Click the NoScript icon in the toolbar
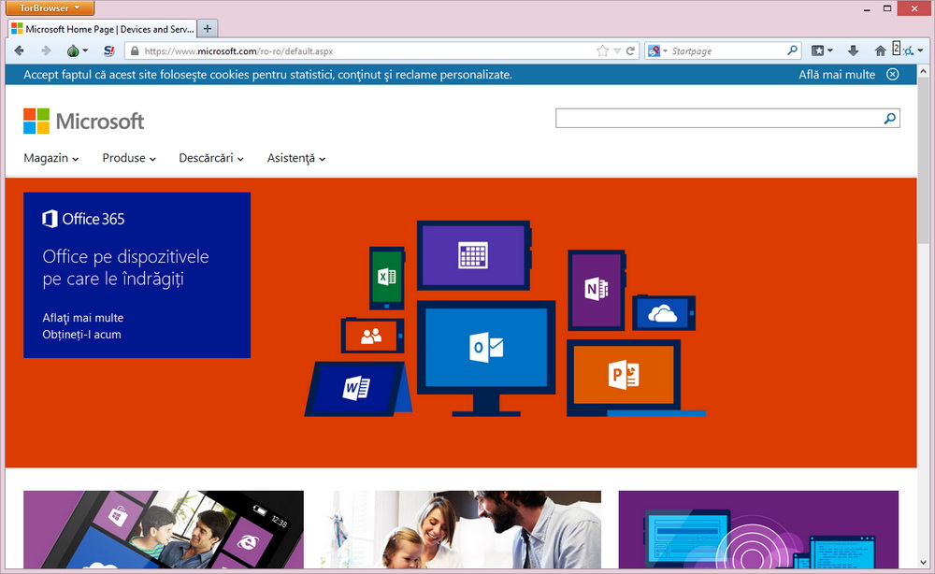 click(x=108, y=51)
